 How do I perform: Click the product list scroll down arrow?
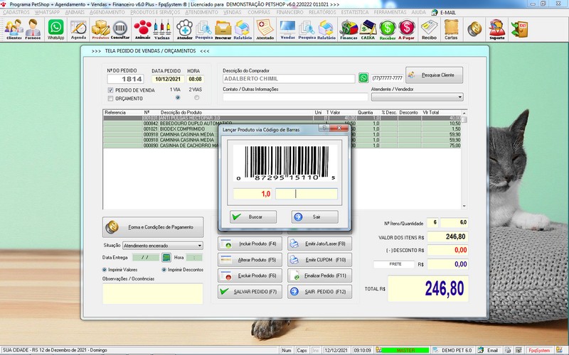tap(464, 206)
